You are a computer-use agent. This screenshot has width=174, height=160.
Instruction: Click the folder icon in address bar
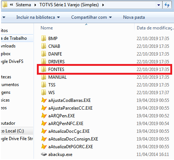pos(5,5)
